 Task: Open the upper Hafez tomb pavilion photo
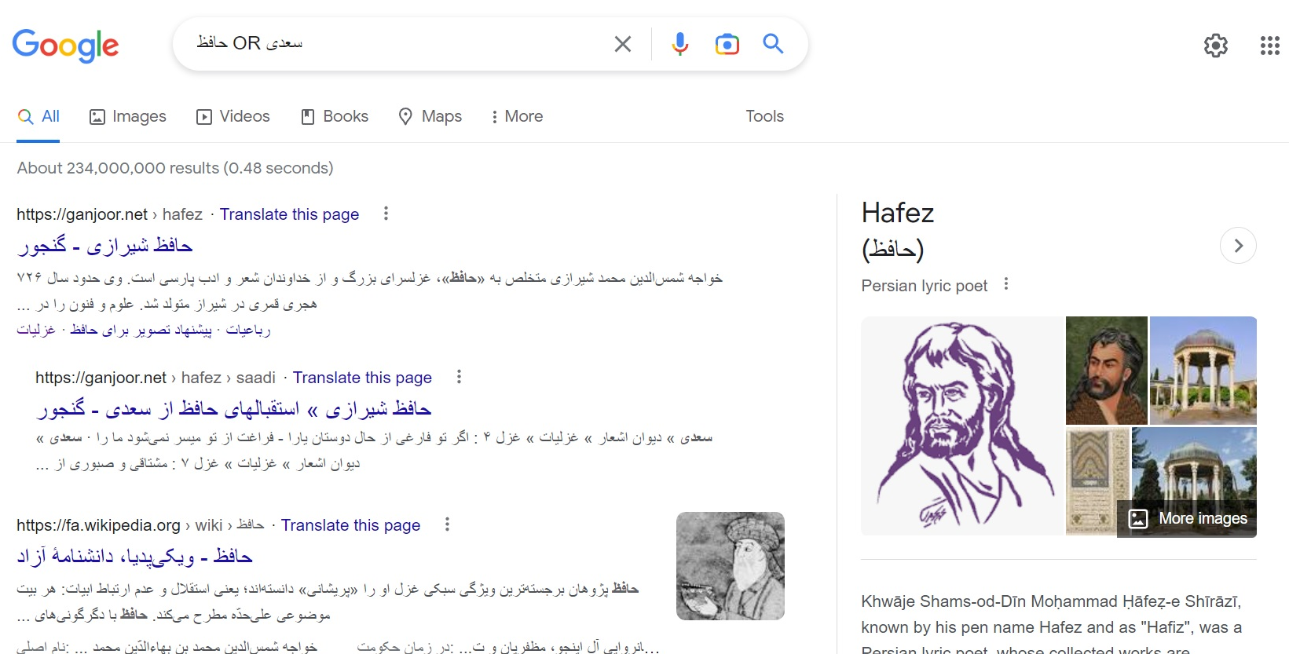1203,371
